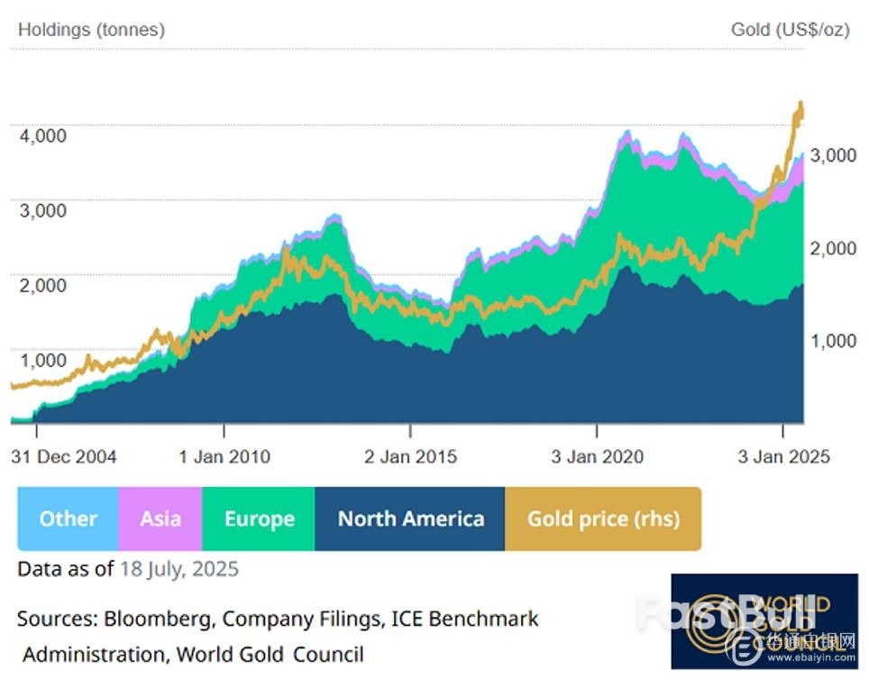Toggle the Asia legend series
This screenshot has height=680, width=869.
(x=160, y=519)
